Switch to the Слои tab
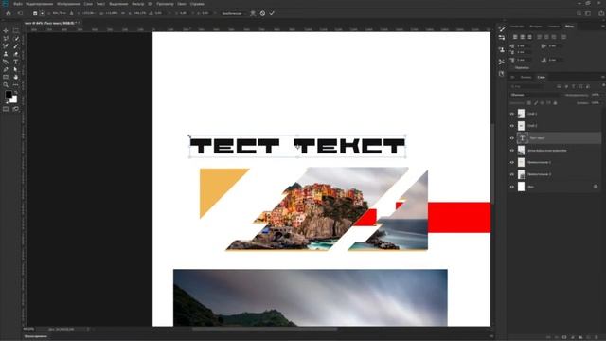 pos(541,77)
